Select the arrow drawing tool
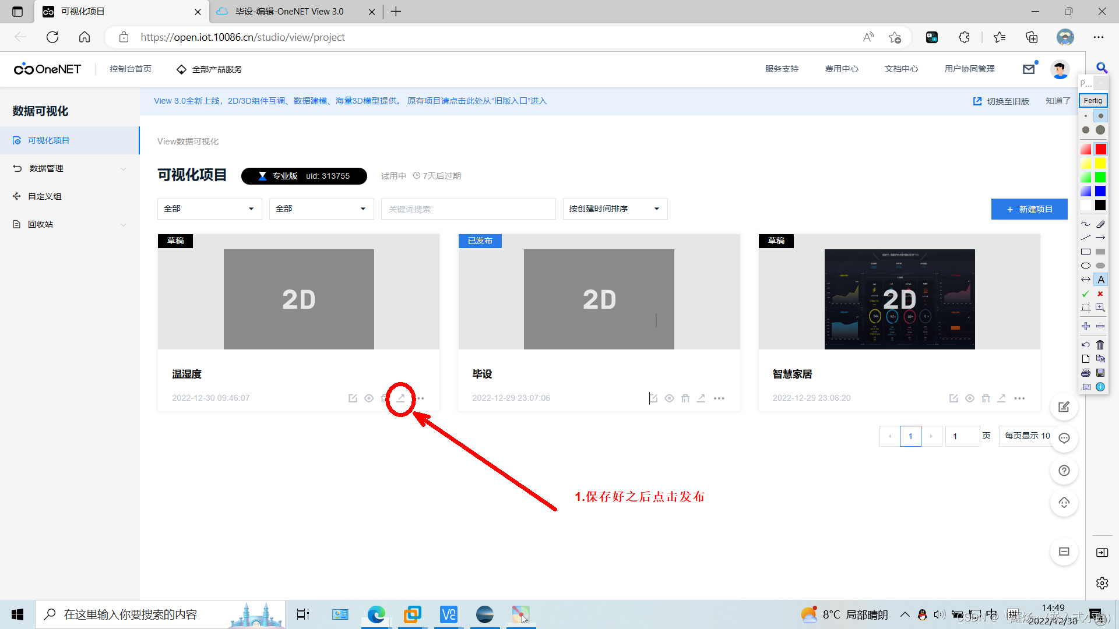1119x629 pixels. click(1100, 238)
